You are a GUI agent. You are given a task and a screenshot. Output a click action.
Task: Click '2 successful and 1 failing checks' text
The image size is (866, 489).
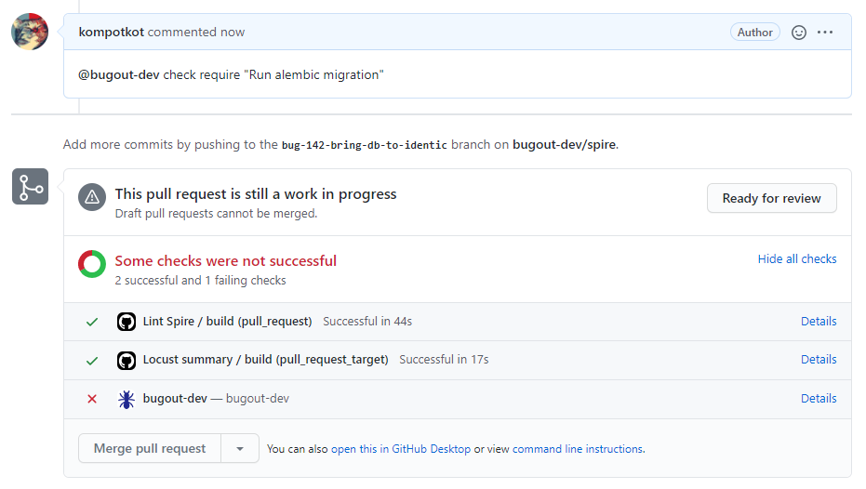pyautogui.click(x=201, y=281)
